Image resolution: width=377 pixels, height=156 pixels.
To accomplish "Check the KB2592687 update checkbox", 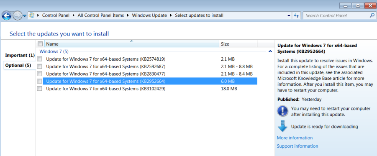I will point(40,66).
